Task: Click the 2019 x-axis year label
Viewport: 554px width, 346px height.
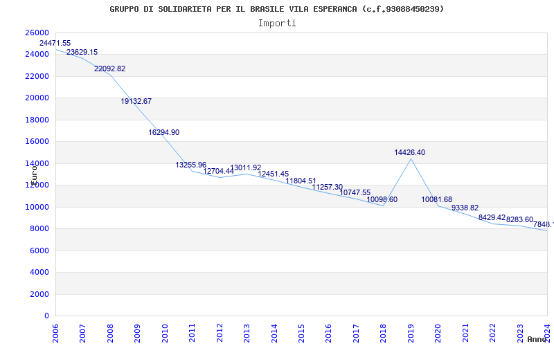Action: 411,333
